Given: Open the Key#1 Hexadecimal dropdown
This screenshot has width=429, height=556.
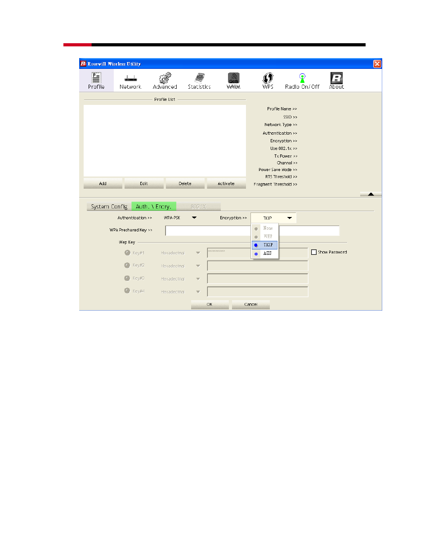Looking at the screenshot, I should coord(198,253).
